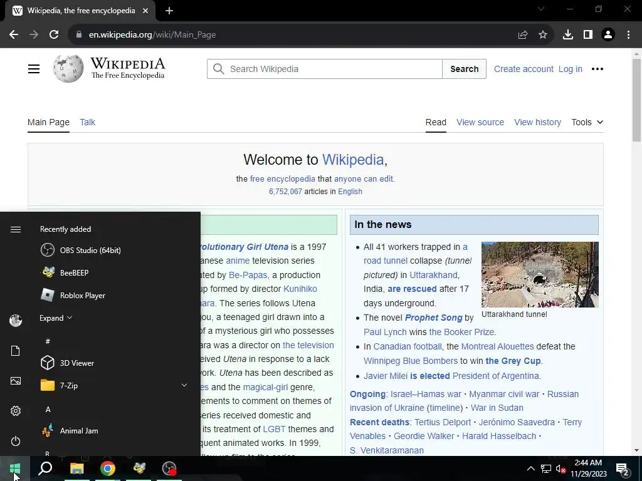Select the Read tab
Viewport: 642px width, 481px height.
436,122
